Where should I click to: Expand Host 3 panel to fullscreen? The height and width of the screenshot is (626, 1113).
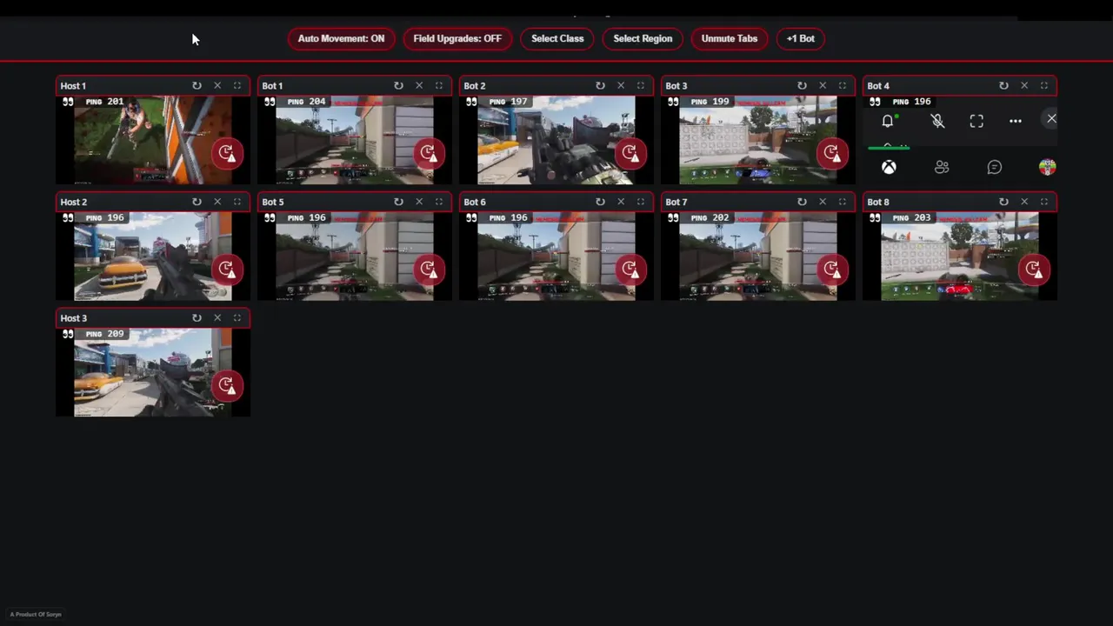237,317
